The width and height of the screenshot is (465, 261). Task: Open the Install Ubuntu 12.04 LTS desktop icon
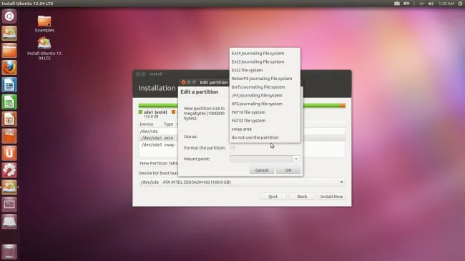[44, 49]
